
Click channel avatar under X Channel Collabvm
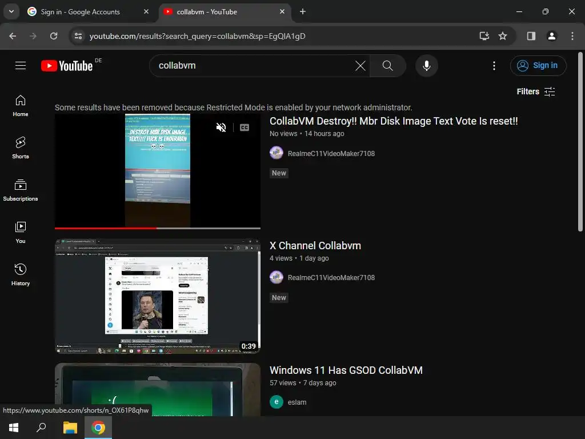(x=277, y=277)
